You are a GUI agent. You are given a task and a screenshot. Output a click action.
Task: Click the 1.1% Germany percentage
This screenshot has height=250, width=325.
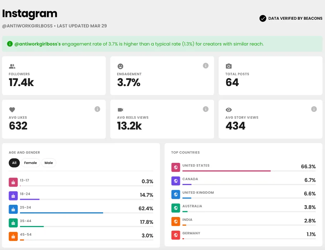[x=311, y=234]
